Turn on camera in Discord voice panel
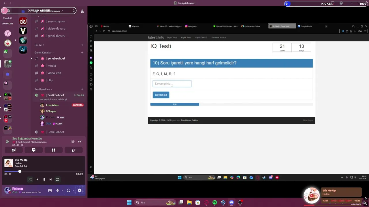The width and height of the screenshot is (369, 207). (14, 150)
